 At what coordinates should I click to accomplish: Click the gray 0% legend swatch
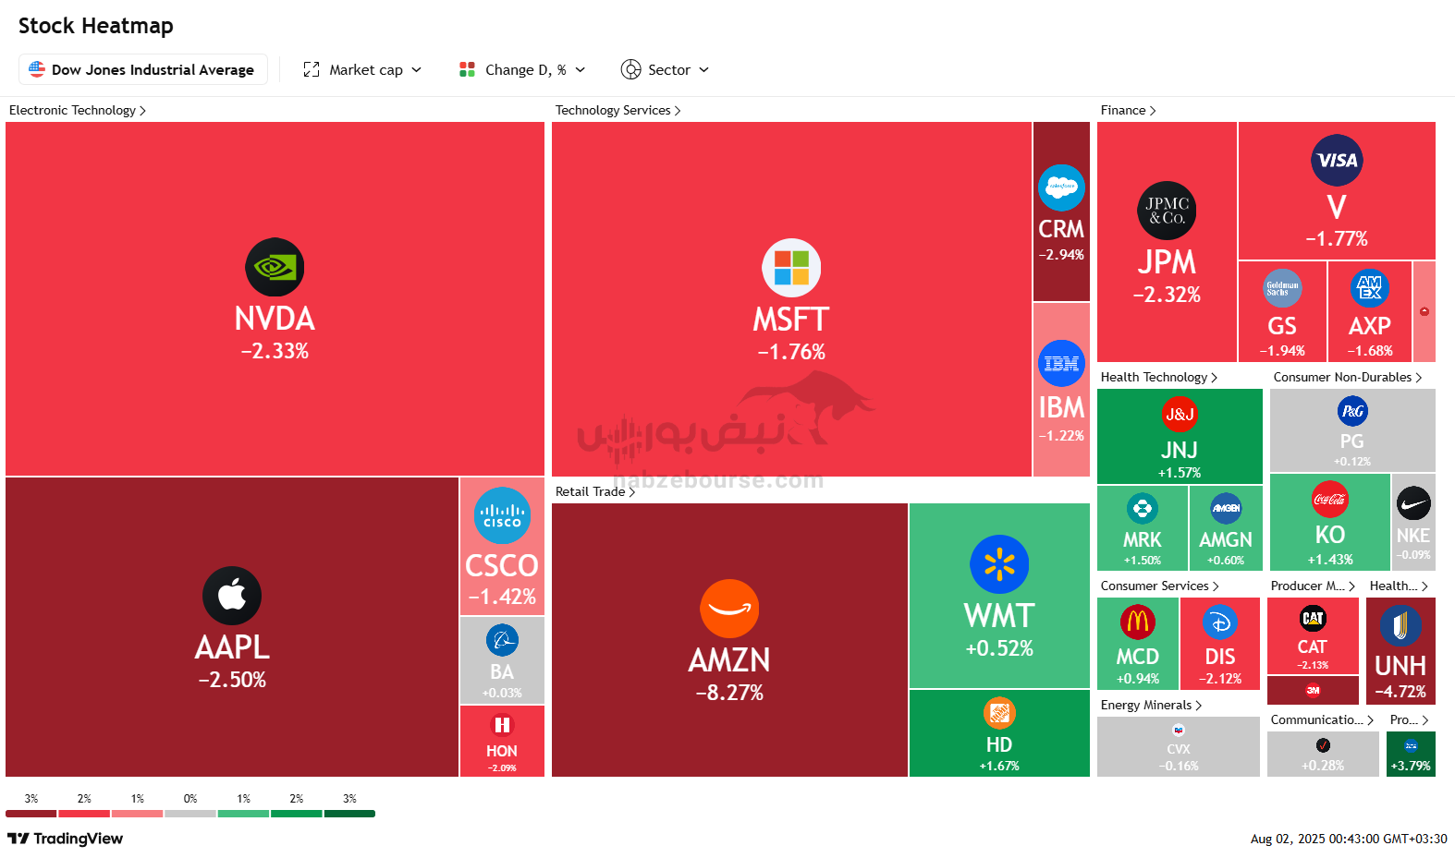point(190,814)
